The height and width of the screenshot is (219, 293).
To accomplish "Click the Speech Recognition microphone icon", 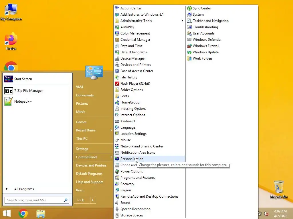I will pos(117,209).
